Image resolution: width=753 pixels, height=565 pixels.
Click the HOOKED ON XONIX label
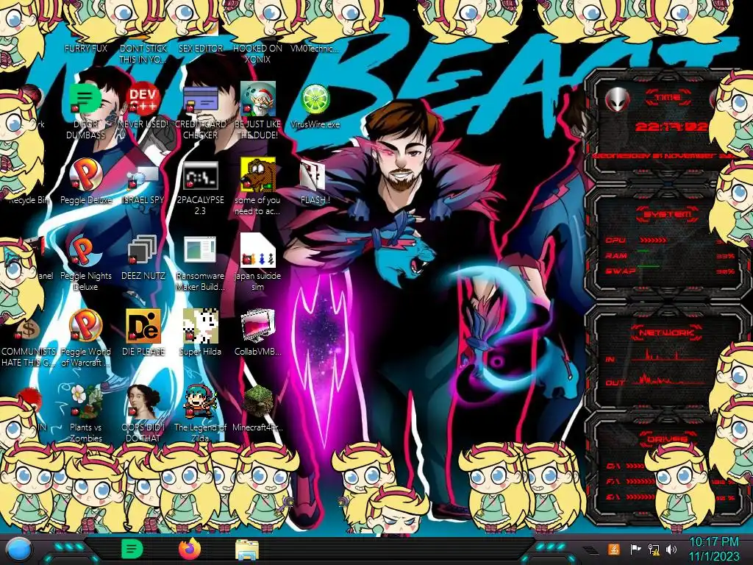pyautogui.click(x=257, y=54)
